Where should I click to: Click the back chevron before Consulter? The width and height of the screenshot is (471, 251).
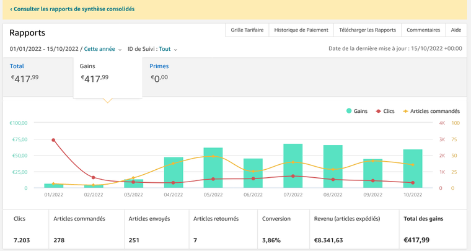[11, 9]
